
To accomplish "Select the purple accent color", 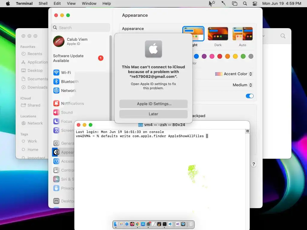I will pos(204,56).
